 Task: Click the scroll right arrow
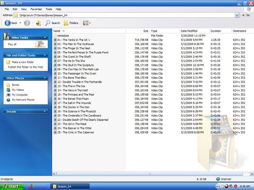(x=252, y=174)
